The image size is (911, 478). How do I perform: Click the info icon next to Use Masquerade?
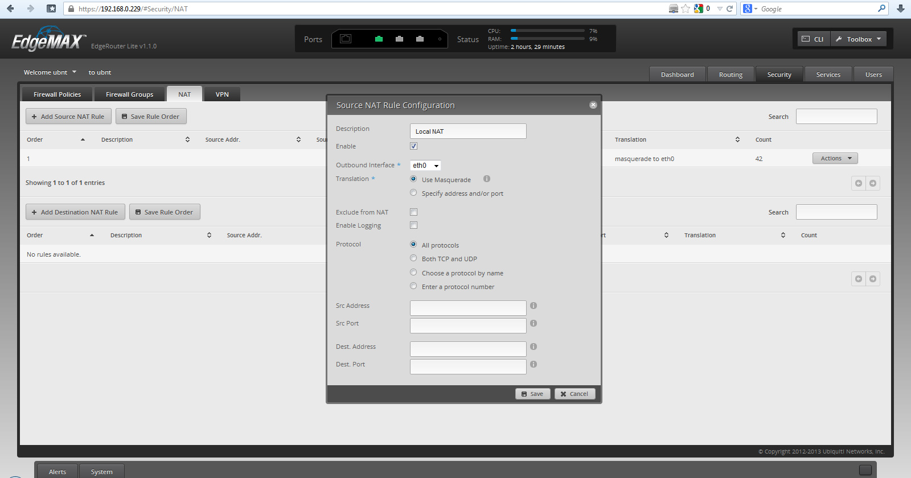[487, 179]
